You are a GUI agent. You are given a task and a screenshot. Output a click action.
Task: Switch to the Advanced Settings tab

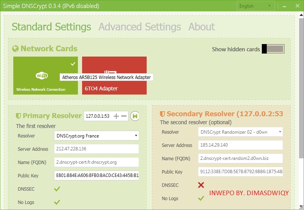point(139,27)
